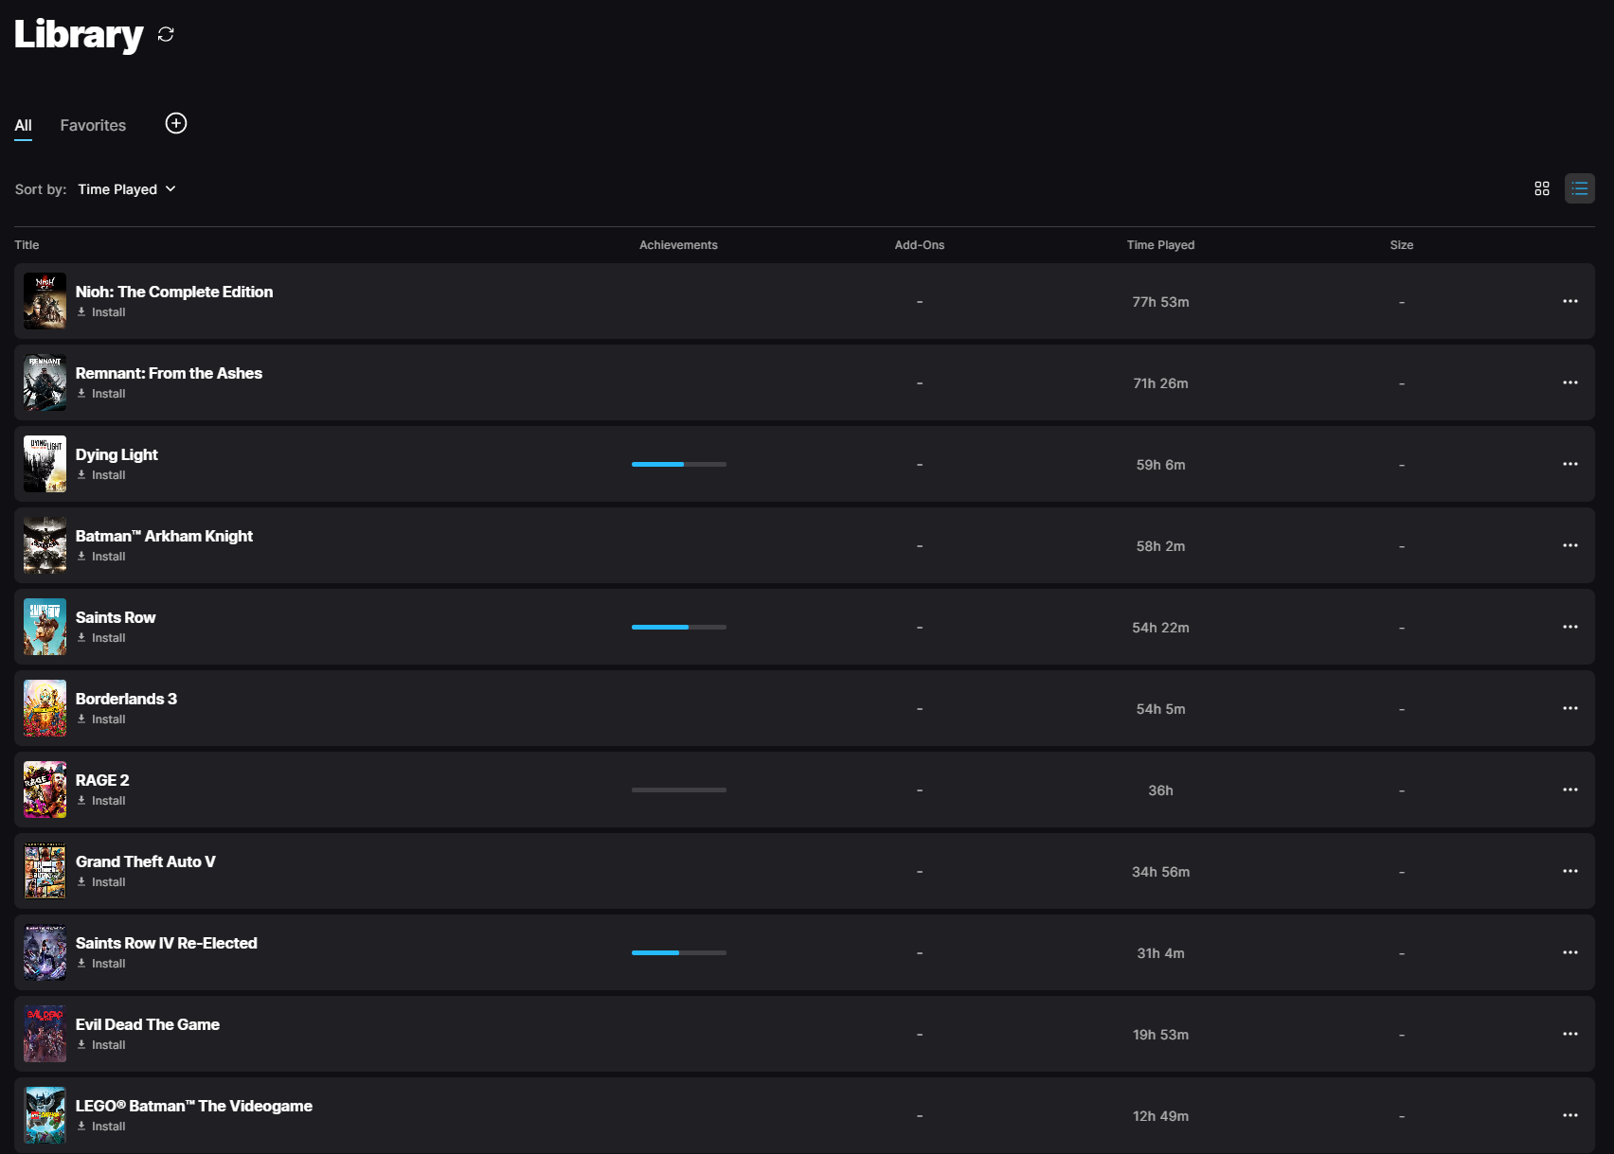Image resolution: width=1614 pixels, height=1154 pixels.
Task: Click the Batman Arkham Knight cover thumbnail
Action: click(45, 545)
